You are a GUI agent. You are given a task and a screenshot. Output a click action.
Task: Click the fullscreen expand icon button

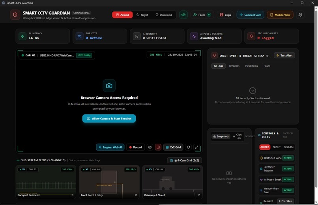click(x=196, y=147)
